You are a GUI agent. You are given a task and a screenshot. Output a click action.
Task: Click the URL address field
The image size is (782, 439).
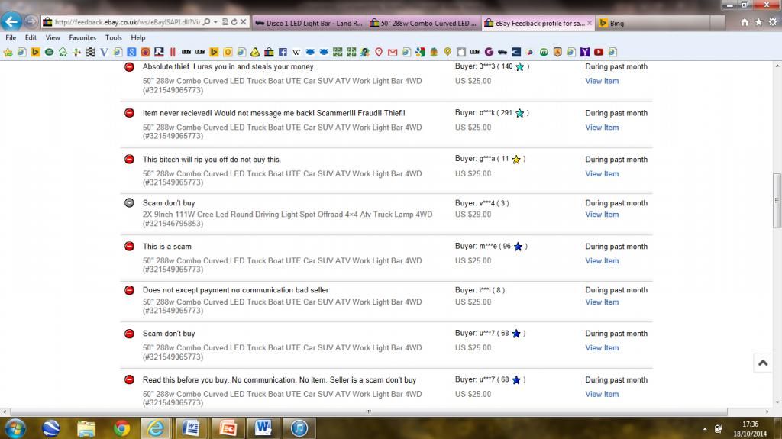[127, 22]
